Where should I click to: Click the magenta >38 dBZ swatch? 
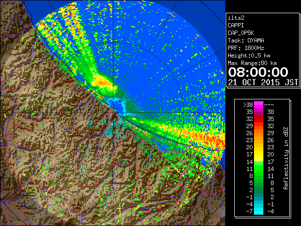tap(259, 105)
